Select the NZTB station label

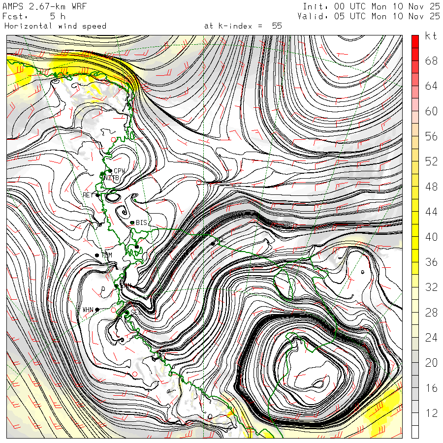[112, 178]
